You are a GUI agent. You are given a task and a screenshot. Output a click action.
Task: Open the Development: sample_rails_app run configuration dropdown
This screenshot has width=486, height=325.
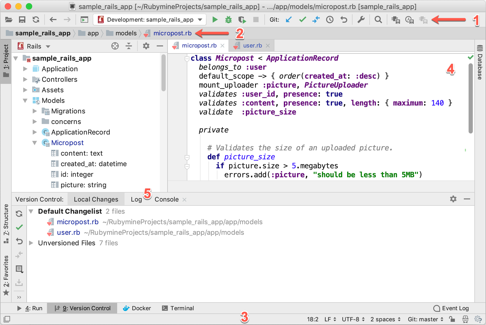tap(149, 20)
